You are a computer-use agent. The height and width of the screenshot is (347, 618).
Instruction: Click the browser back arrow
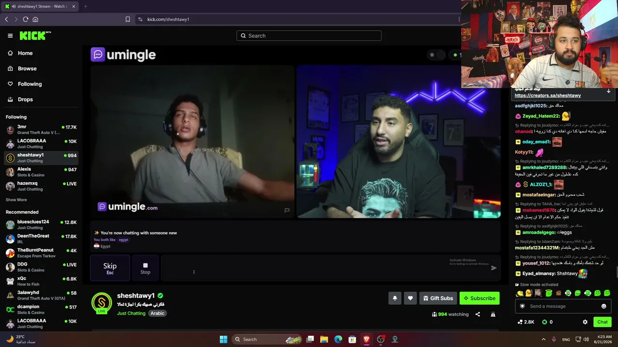click(x=6, y=19)
